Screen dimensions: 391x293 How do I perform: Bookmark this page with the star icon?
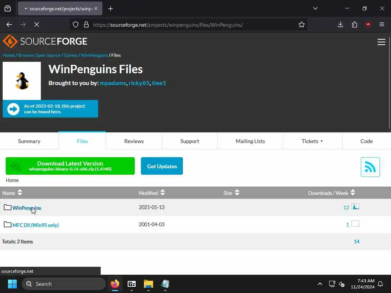coord(302,24)
